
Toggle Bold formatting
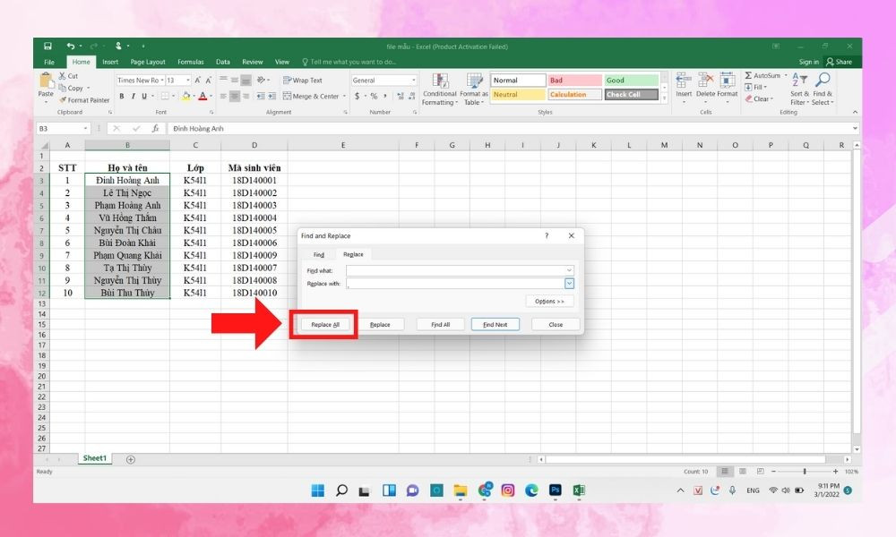coord(122,96)
